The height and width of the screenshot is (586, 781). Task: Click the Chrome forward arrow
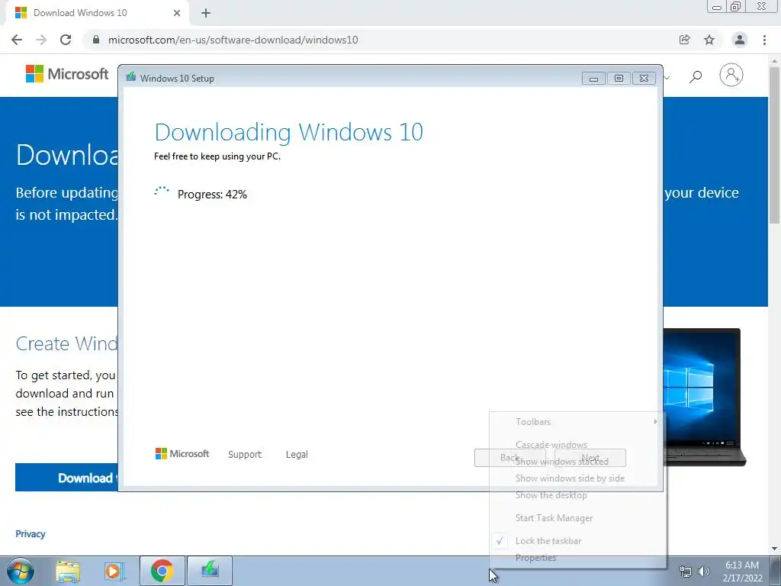coord(41,40)
